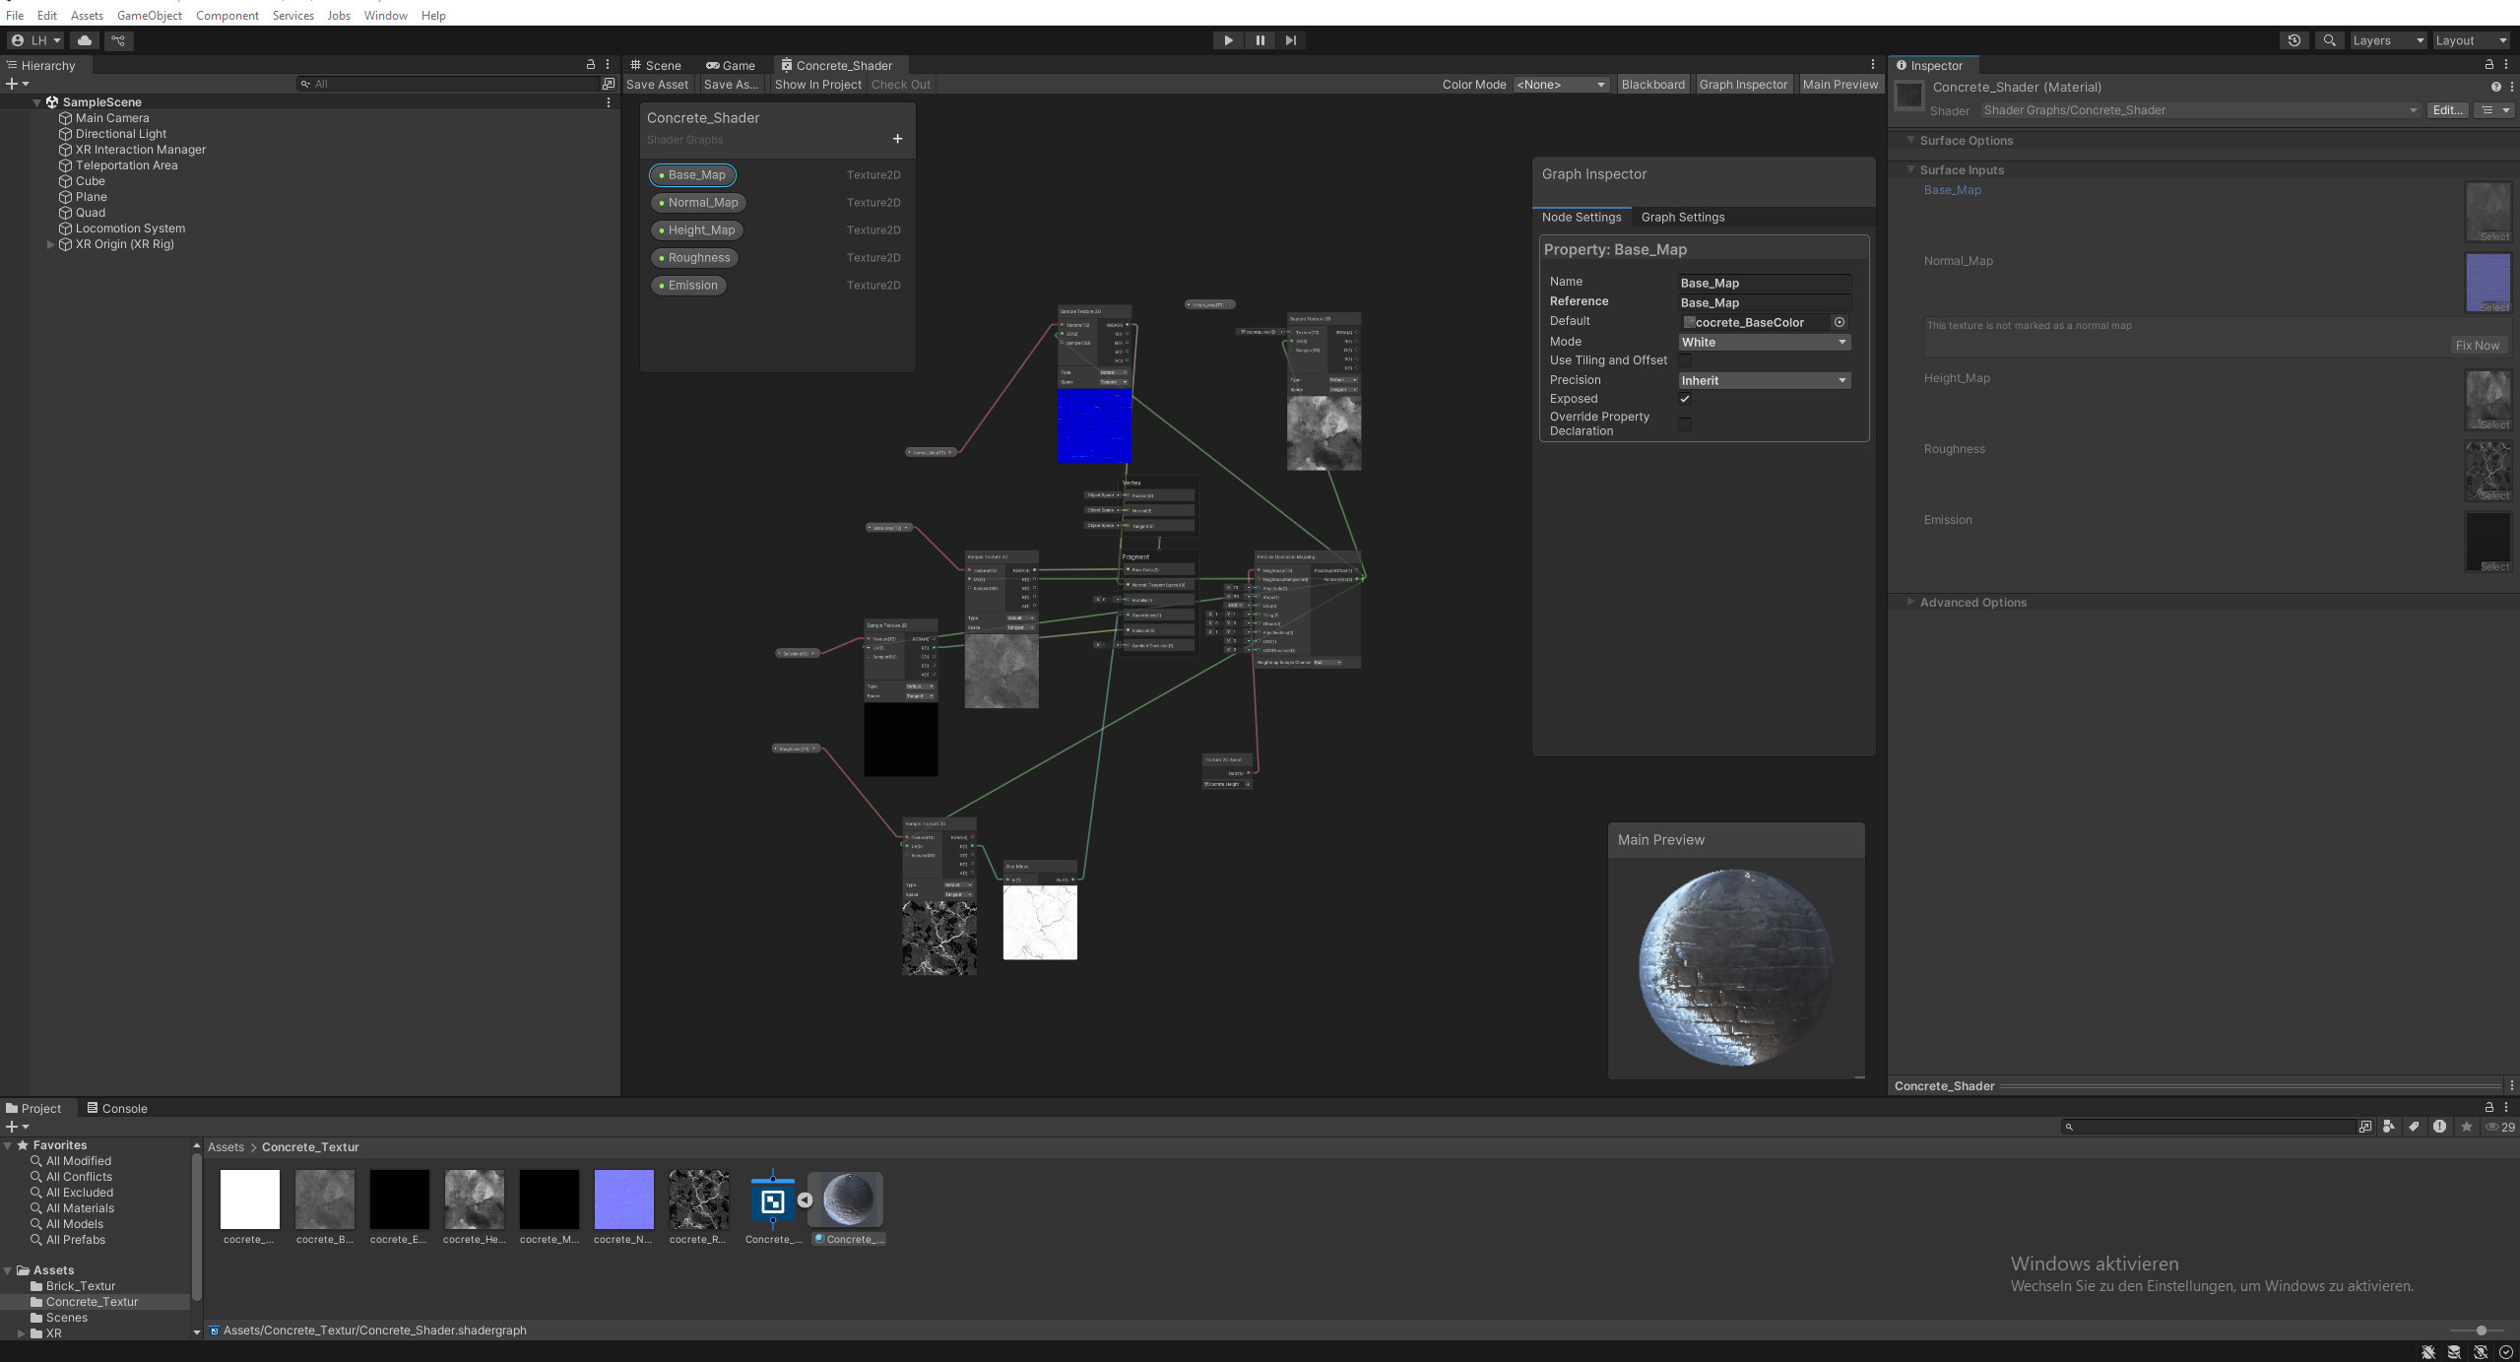Click the undo history icon in toolbar
2520x1362 pixels.
2294,40
